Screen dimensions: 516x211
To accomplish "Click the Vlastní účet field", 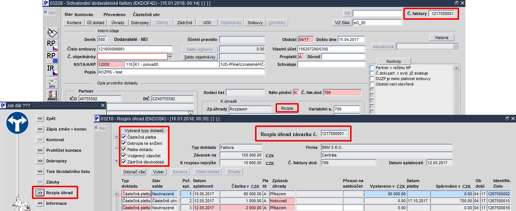I will [x=331, y=49].
